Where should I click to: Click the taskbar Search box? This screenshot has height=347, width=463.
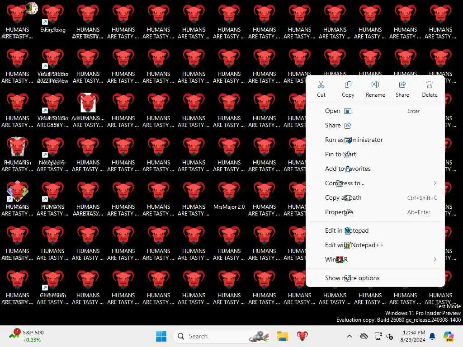pos(222,336)
